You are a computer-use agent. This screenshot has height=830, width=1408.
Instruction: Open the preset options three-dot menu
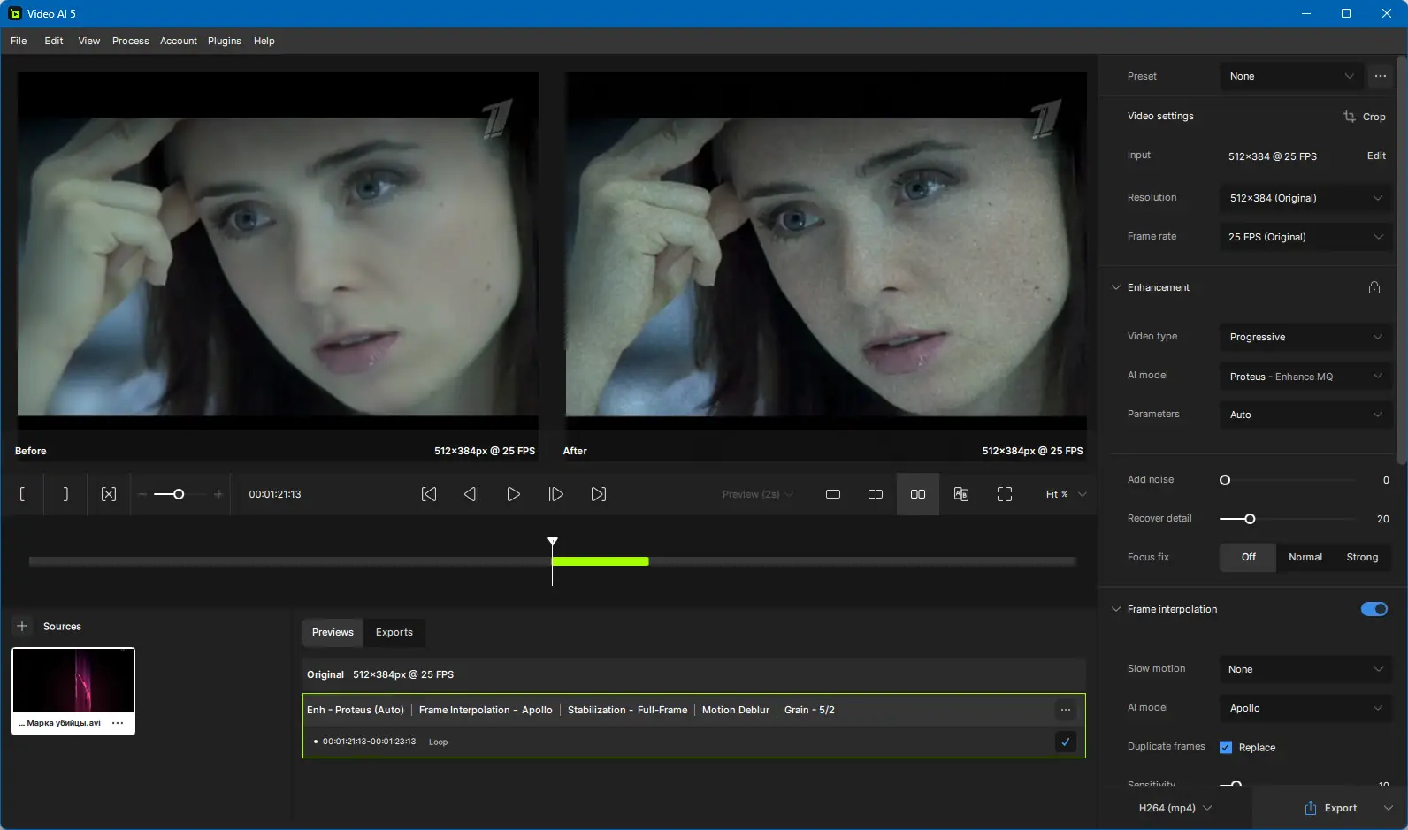coord(1381,76)
